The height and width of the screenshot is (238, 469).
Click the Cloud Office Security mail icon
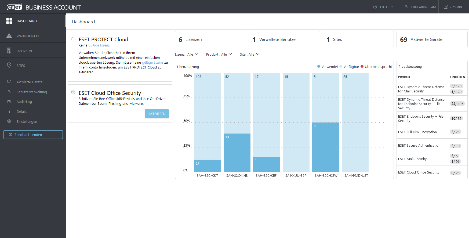73,92
